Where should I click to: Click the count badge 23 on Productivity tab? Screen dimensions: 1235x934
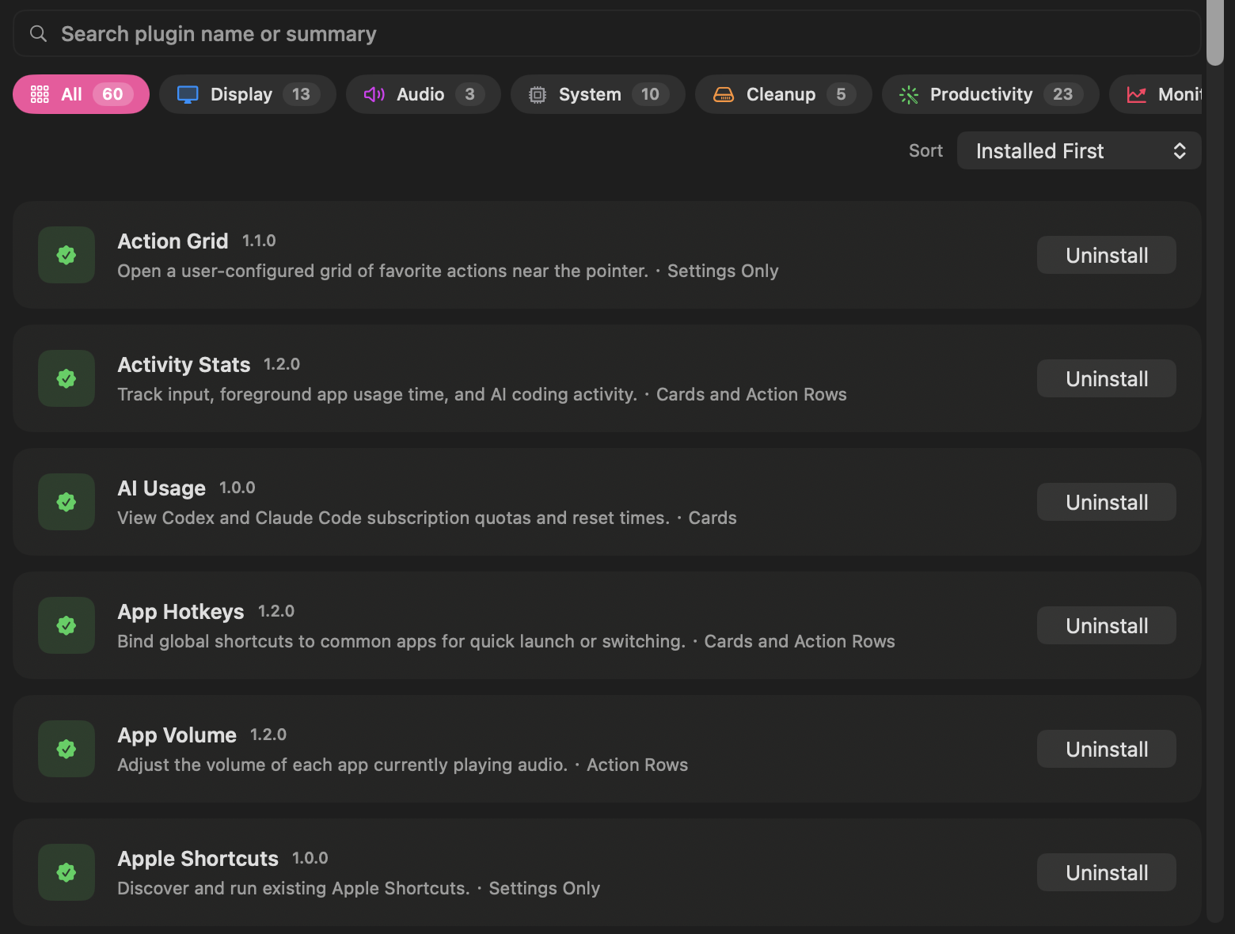tap(1062, 94)
